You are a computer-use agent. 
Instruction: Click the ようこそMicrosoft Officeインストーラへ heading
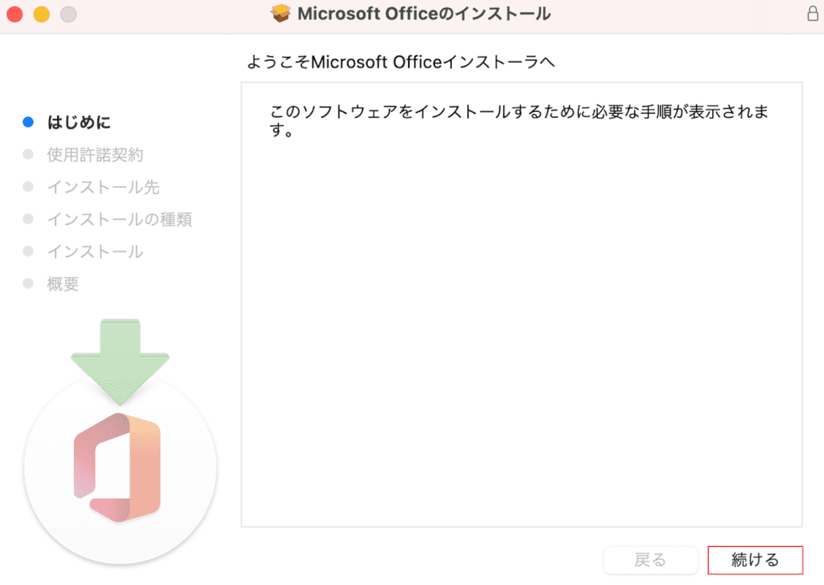point(401,63)
